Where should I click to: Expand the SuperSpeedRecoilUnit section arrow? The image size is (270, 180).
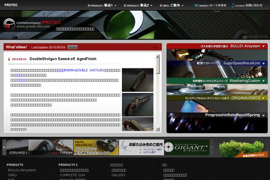tap(264, 63)
